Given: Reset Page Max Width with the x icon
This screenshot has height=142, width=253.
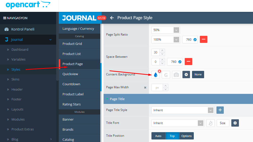Looking at the screenshot, I should point(145,88).
